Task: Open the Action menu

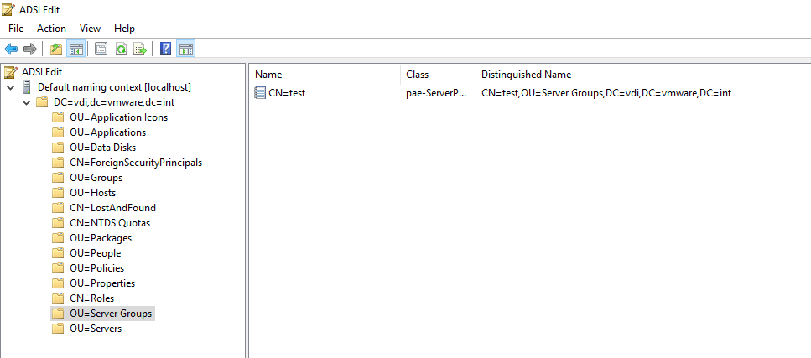Action: point(51,29)
